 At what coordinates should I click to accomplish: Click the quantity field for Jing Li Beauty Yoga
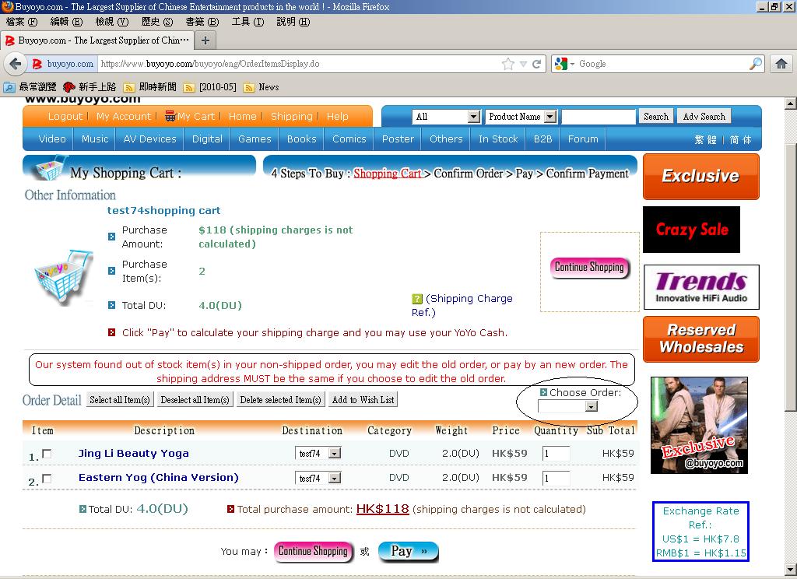(x=556, y=454)
